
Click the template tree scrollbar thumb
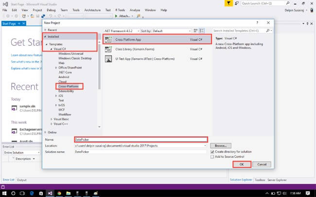coord(99,66)
